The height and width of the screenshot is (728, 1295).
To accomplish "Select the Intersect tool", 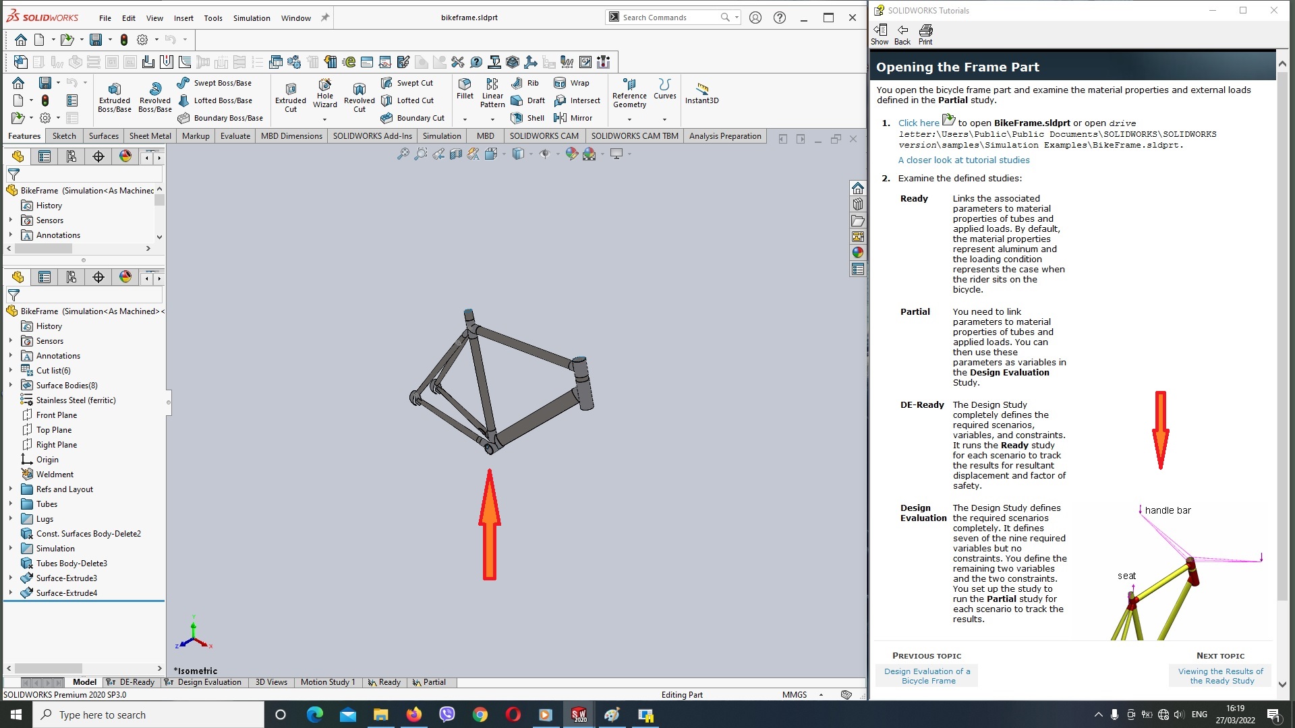I will coord(577,100).
